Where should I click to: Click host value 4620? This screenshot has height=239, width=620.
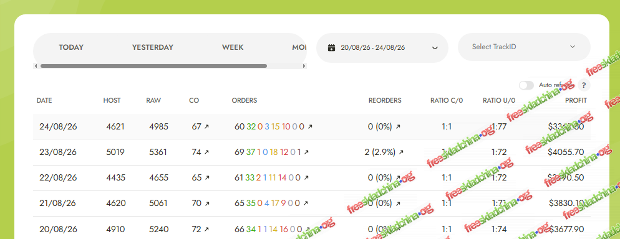pyautogui.click(x=115, y=204)
